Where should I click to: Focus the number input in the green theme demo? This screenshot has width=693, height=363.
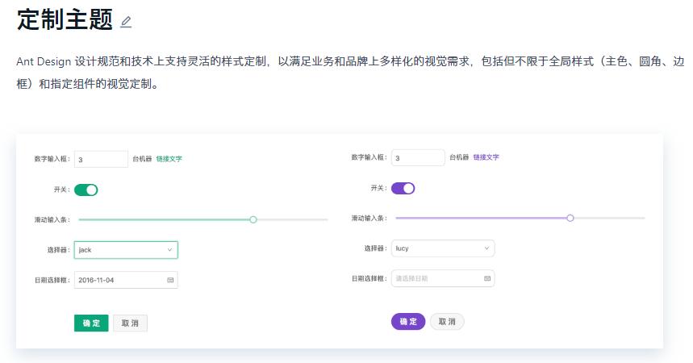pos(101,160)
